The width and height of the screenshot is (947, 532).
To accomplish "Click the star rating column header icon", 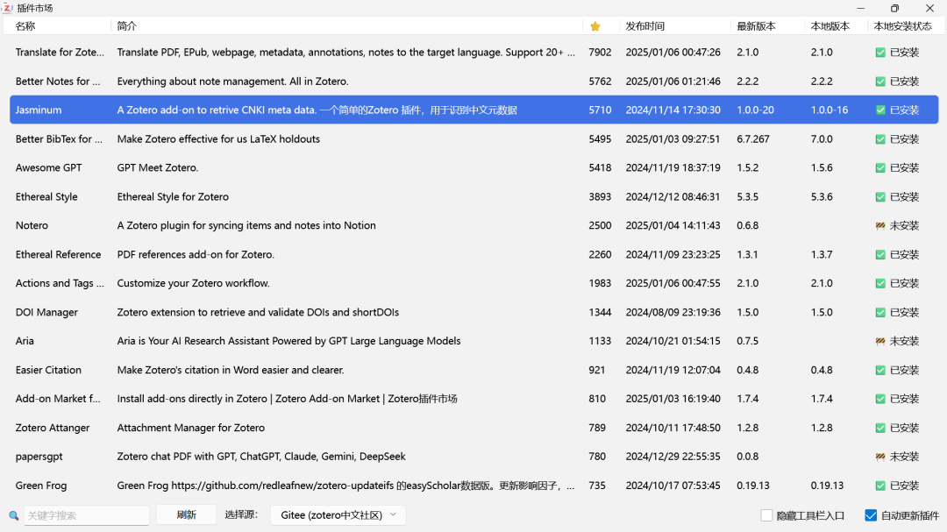I will pos(595,26).
